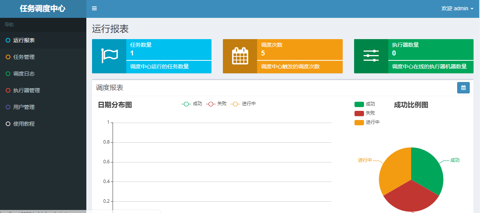Toggle orange 进行中 pie legend swatch

359,122
